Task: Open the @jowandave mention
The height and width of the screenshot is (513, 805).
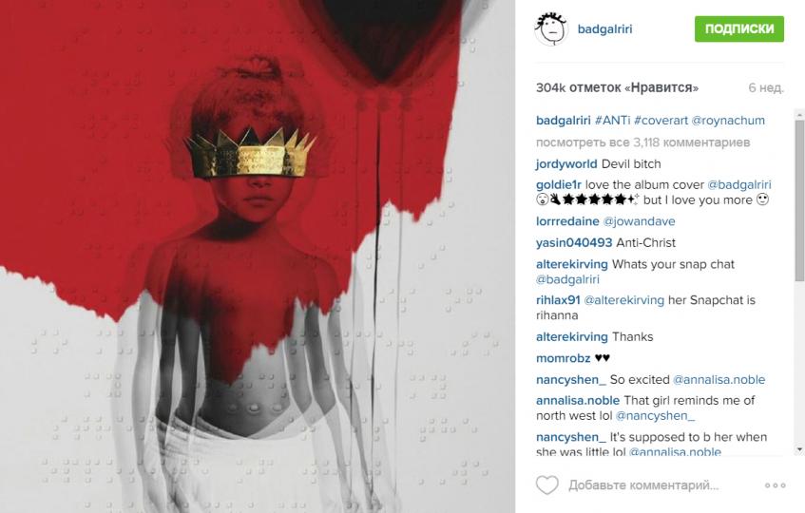Action: (640, 221)
